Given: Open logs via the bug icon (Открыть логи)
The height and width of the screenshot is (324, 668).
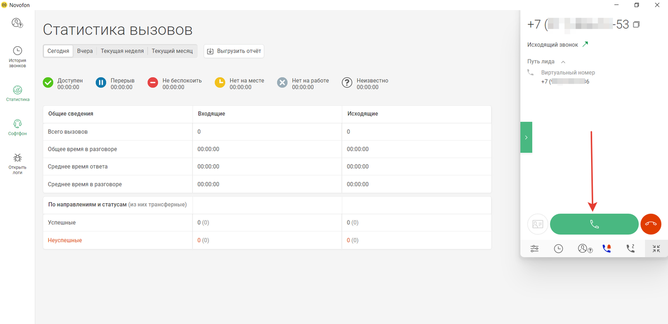Looking at the screenshot, I should click(x=17, y=164).
